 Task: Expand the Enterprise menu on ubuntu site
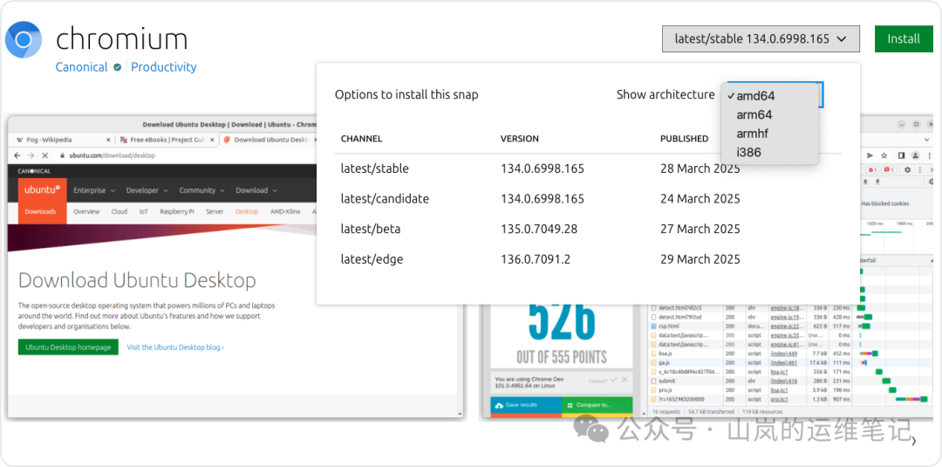click(x=93, y=190)
